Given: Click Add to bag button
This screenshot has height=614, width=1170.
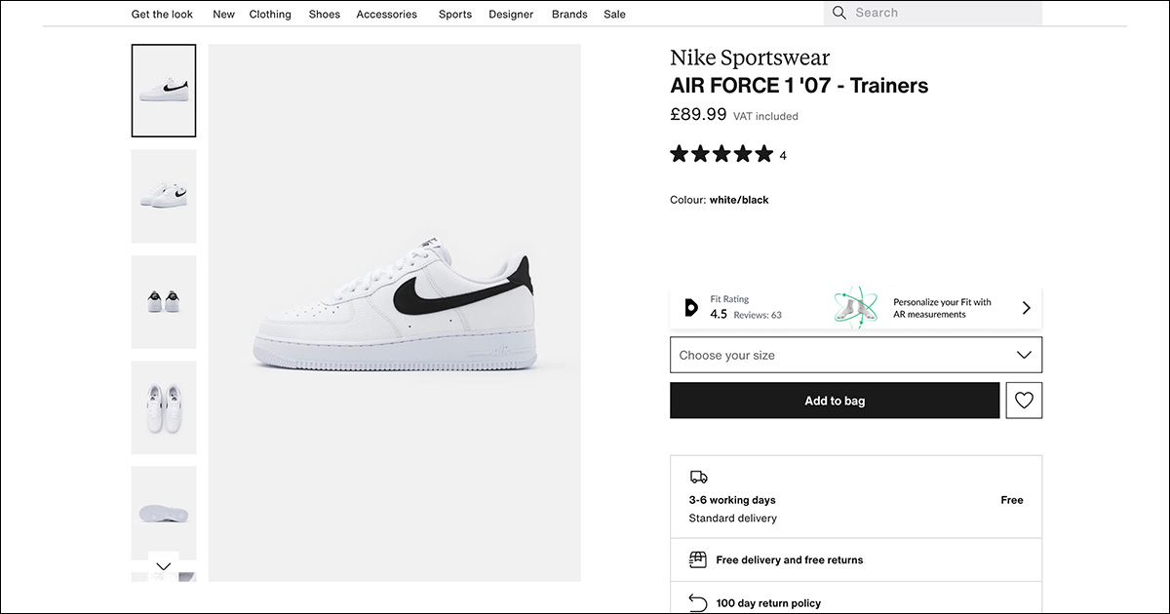Looking at the screenshot, I should [x=835, y=401].
